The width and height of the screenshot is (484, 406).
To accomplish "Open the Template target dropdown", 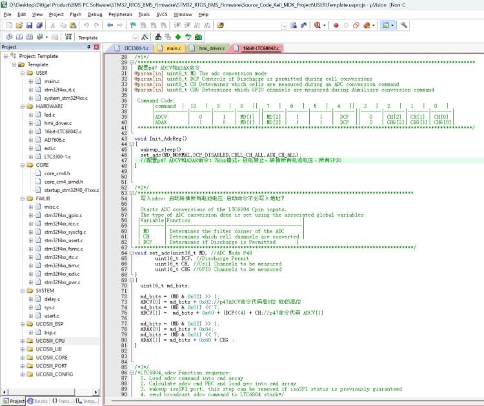I will (x=135, y=37).
